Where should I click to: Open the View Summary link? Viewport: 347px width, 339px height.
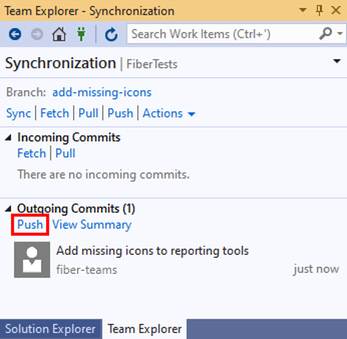pos(92,225)
